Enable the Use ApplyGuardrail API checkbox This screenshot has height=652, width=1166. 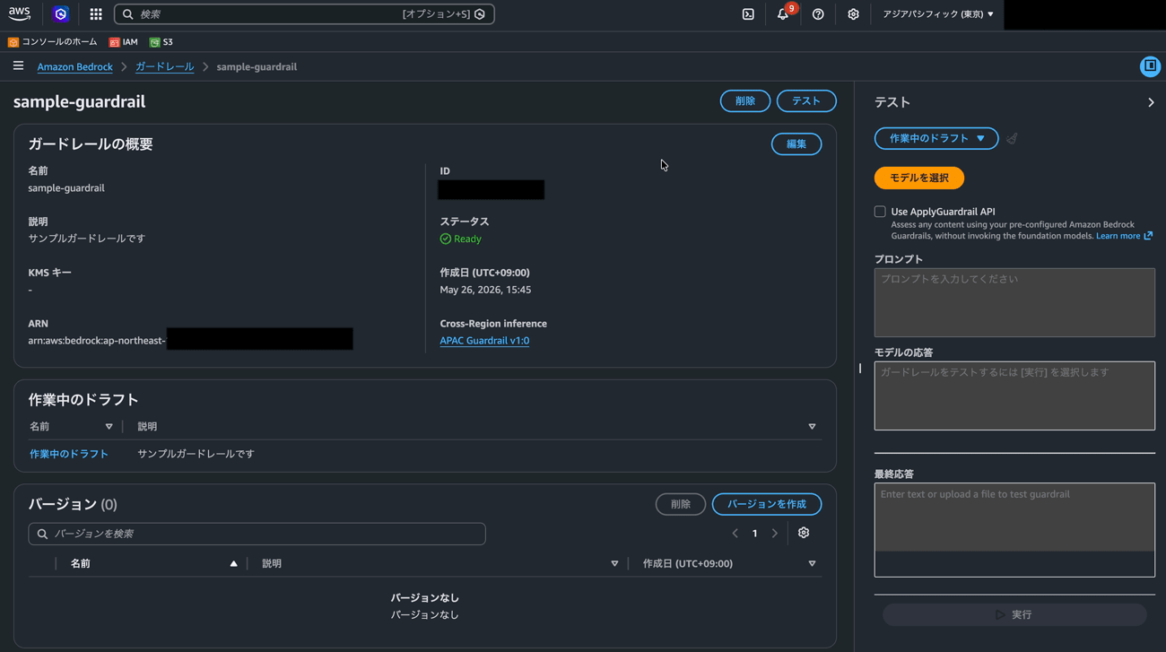tap(880, 212)
